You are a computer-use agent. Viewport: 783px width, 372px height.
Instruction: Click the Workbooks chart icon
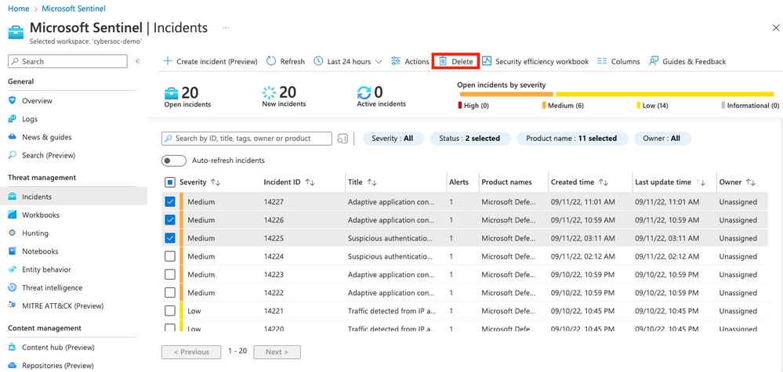[x=13, y=215]
